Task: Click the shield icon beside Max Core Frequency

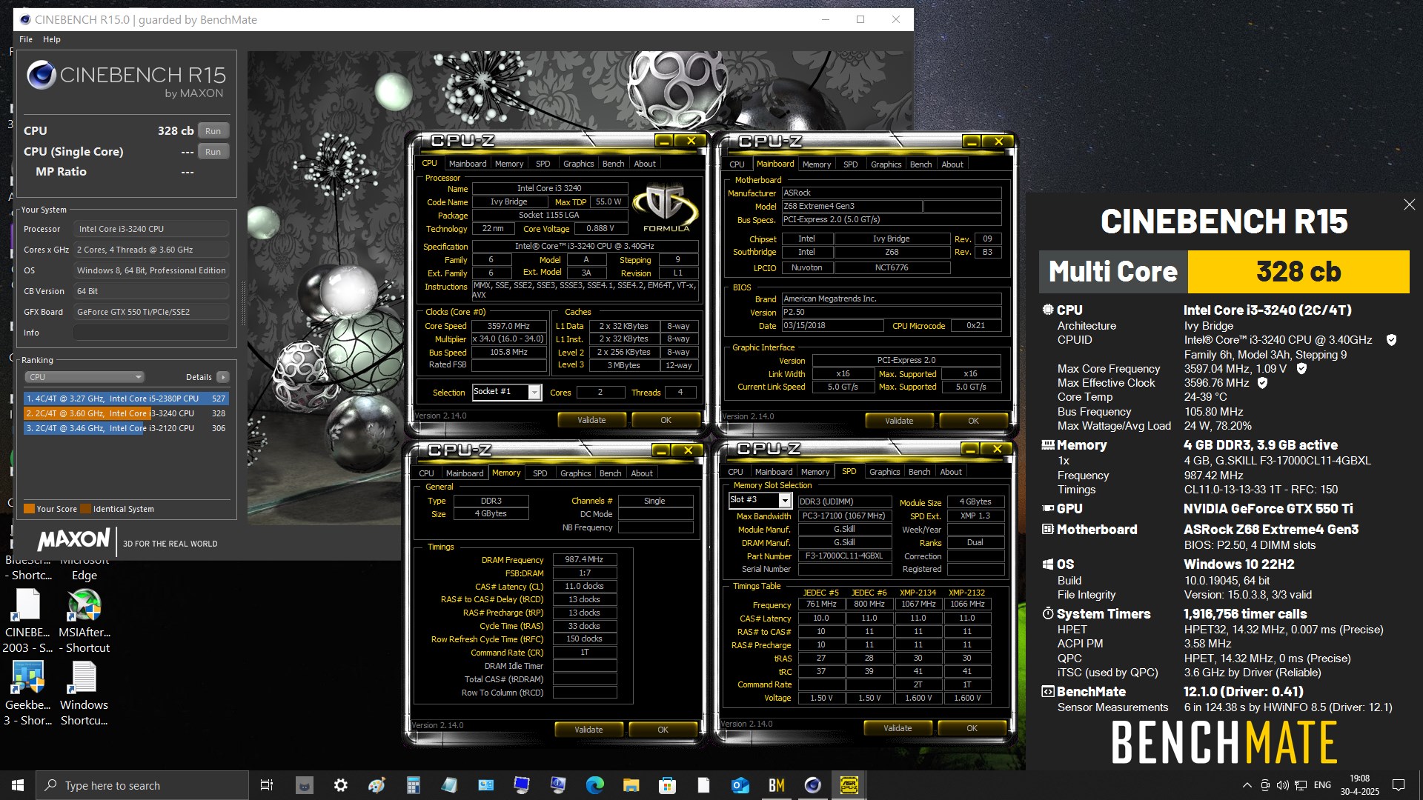Action: click(1301, 368)
